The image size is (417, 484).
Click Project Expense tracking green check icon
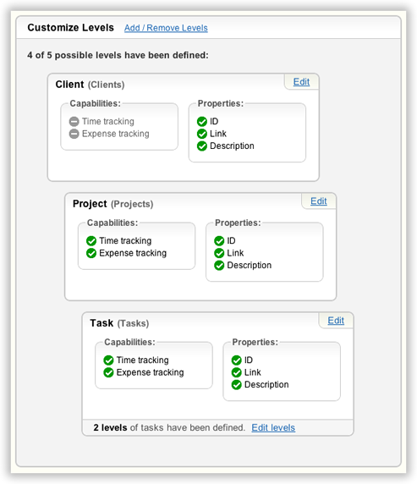point(91,253)
